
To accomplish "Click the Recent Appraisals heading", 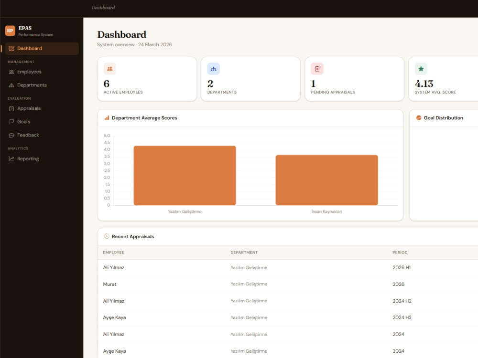I will [x=133, y=237].
